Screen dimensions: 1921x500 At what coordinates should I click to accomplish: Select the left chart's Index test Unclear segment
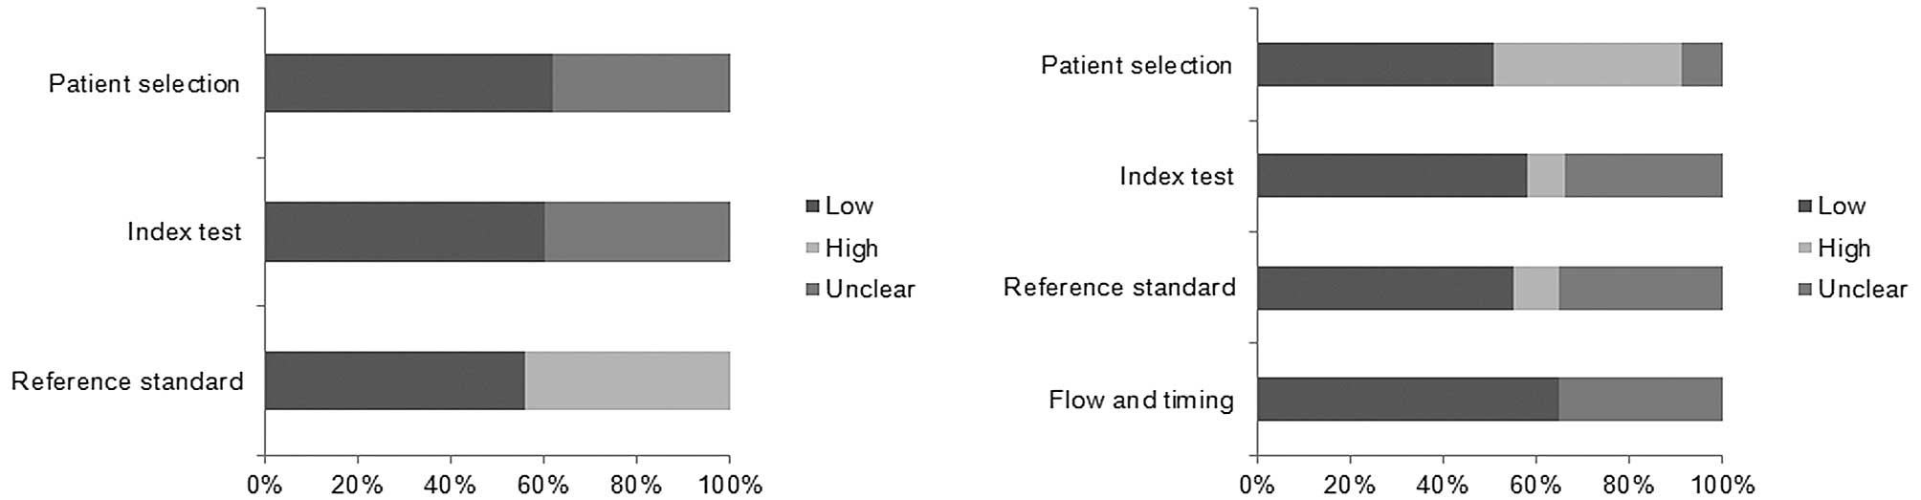[x=636, y=231]
